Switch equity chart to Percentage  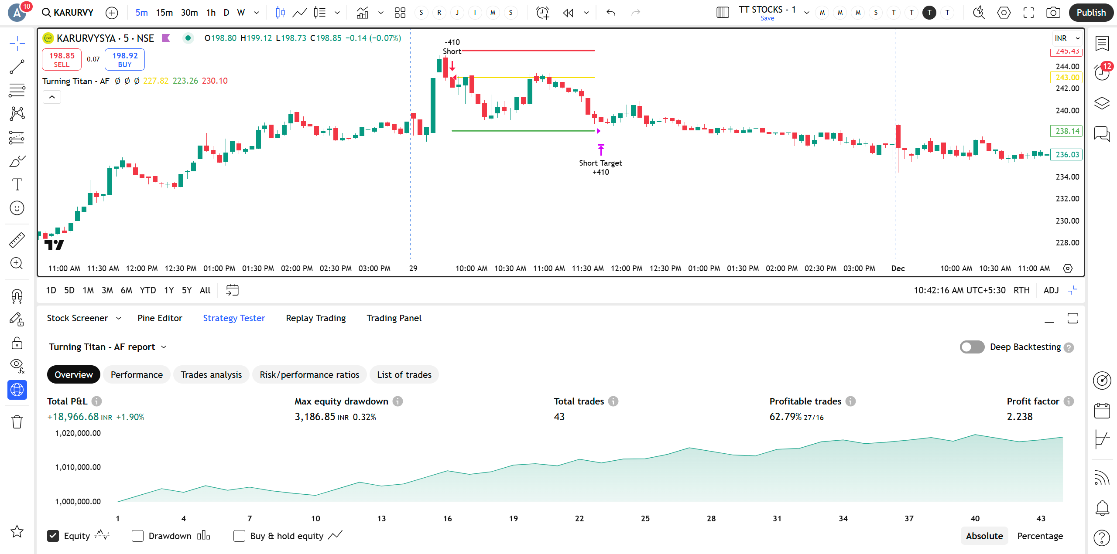[1040, 536]
